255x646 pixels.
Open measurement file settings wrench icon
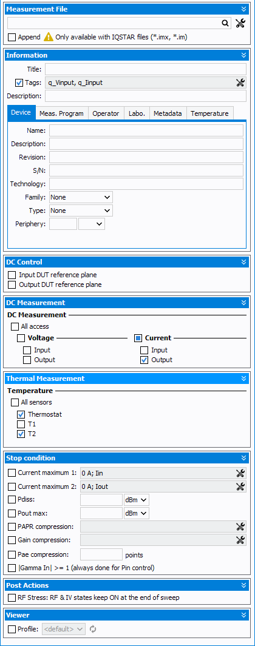240,24
